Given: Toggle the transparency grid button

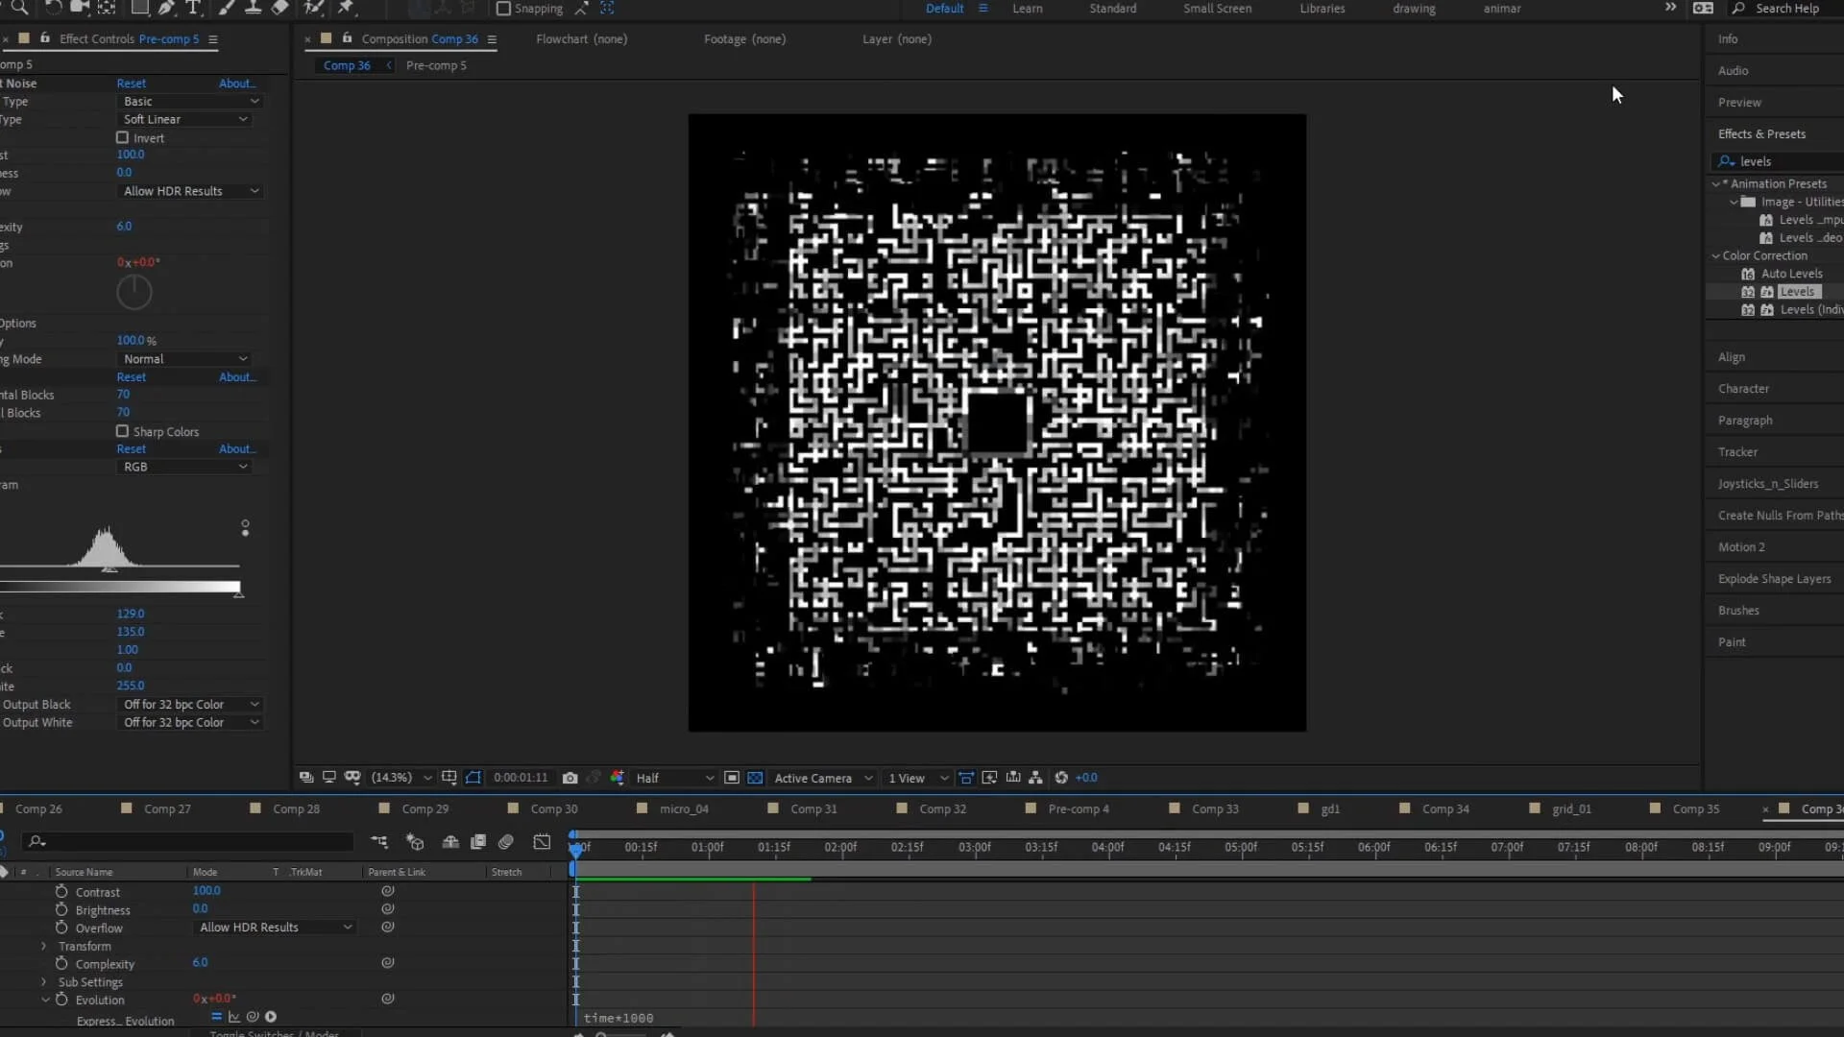Looking at the screenshot, I should pyautogui.click(x=755, y=778).
